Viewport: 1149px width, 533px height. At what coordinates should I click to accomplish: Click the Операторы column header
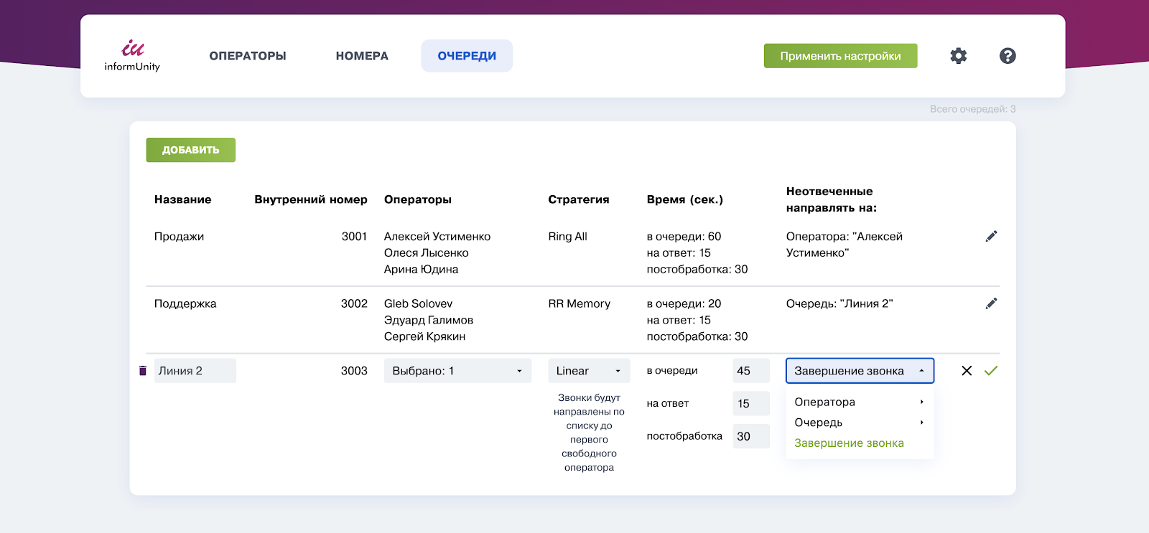[418, 199]
